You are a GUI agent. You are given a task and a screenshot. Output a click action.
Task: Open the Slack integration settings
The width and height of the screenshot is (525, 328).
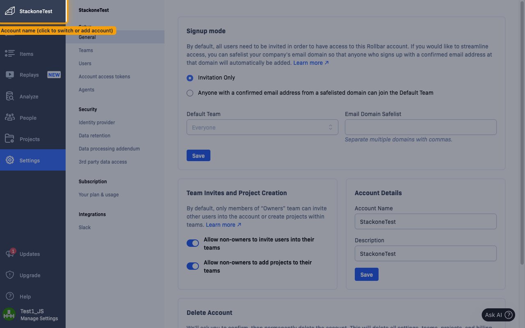[x=84, y=228]
